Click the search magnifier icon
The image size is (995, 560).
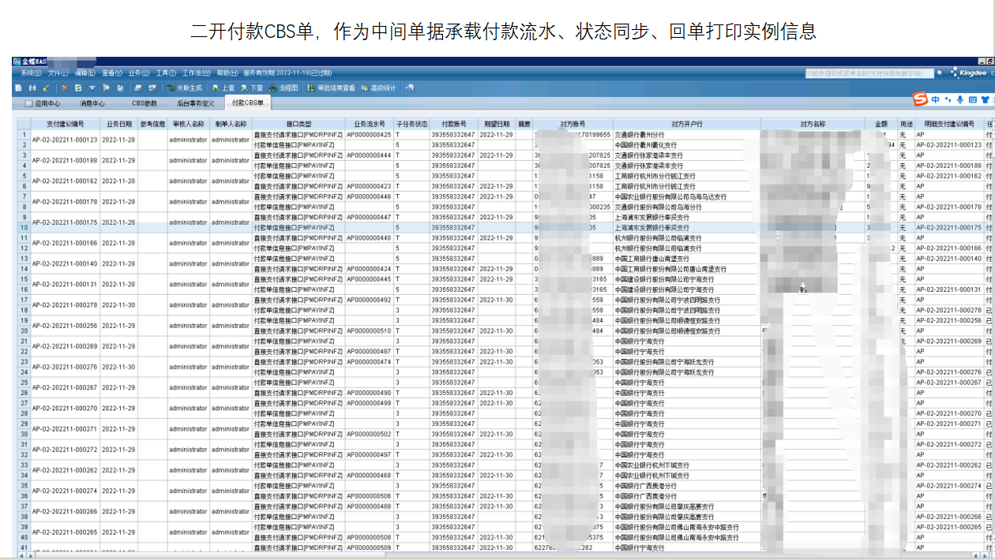pos(941,73)
